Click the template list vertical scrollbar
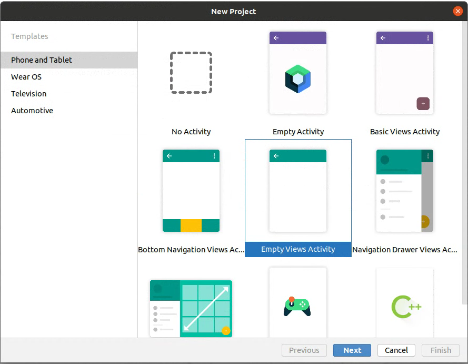This screenshot has width=468, height=364. point(464,158)
